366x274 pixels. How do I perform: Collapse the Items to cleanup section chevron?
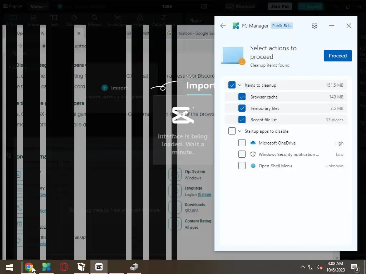point(240,85)
